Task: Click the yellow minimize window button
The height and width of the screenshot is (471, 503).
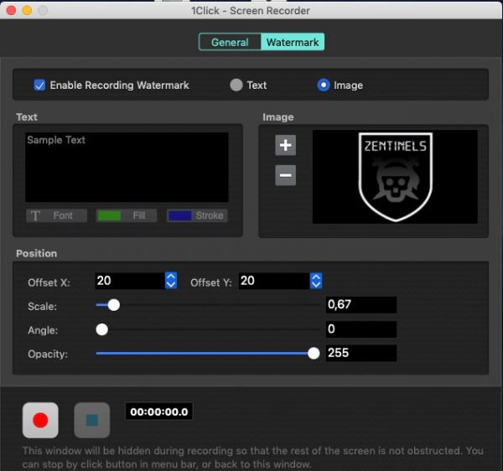Action: (x=27, y=11)
